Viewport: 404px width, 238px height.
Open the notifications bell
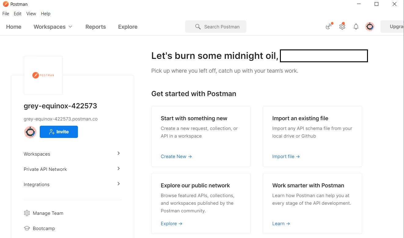coord(356,27)
